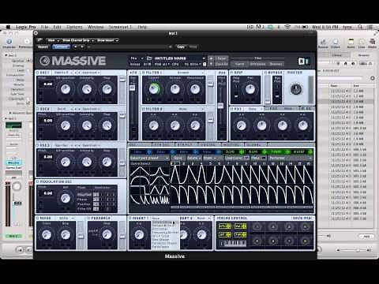Image resolution: width=379 pixels, height=284 pixels.
Task: Click the OSC1 filter routing fader
Action: pyautogui.click(x=122, y=79)
